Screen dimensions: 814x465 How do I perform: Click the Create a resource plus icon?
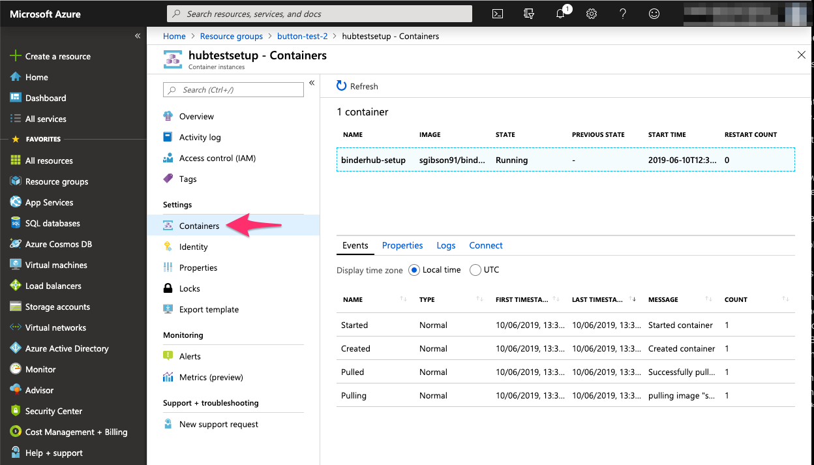pyautogui.click(x=16, y=56)
